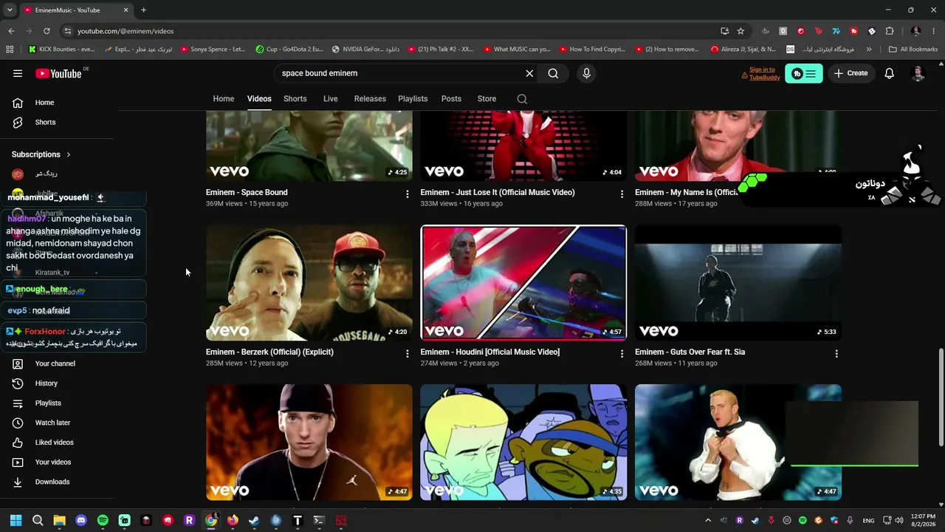Open options for Guts Over Fear video
Viewport: 945px width, 532px height.
pos(836,354)
